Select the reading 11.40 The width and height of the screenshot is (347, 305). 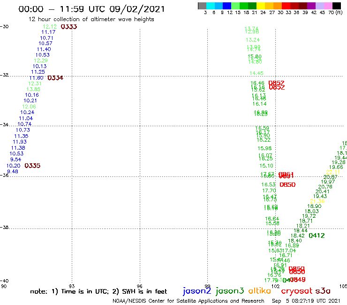click(44, 49)
